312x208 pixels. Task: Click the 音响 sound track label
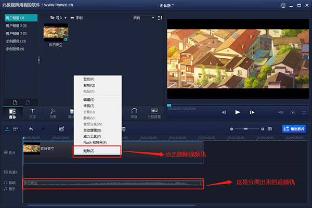tap(9, 183)
